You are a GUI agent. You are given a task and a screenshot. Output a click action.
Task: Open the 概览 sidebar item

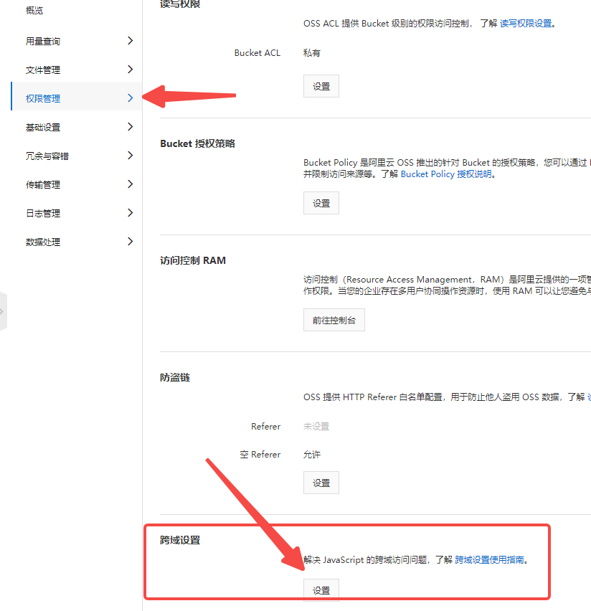pyautogui.click(x=34, y=11)
